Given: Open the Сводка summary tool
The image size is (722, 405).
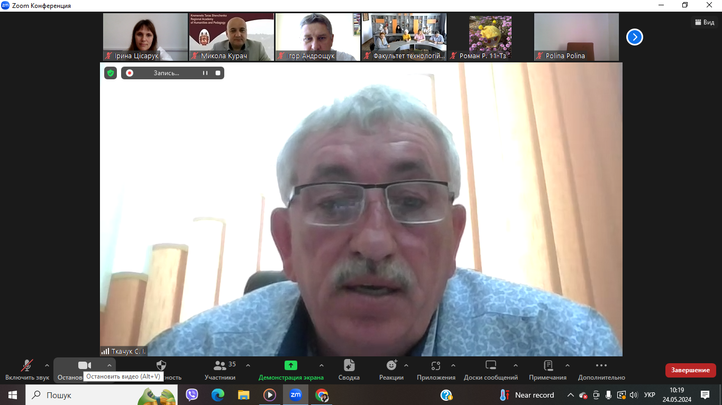Looking at the screenshot, I should pyautogui.click(x=349, y=370).
